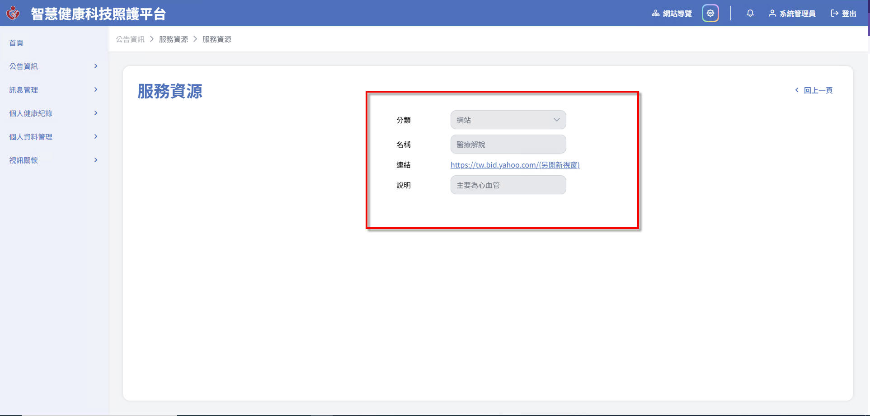Click the 說明 field with 主要為心血管
This screenshot has height=416, width=870.
point(508,185)
